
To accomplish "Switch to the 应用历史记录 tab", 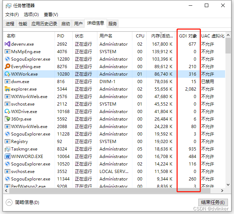I will point(44,24).
